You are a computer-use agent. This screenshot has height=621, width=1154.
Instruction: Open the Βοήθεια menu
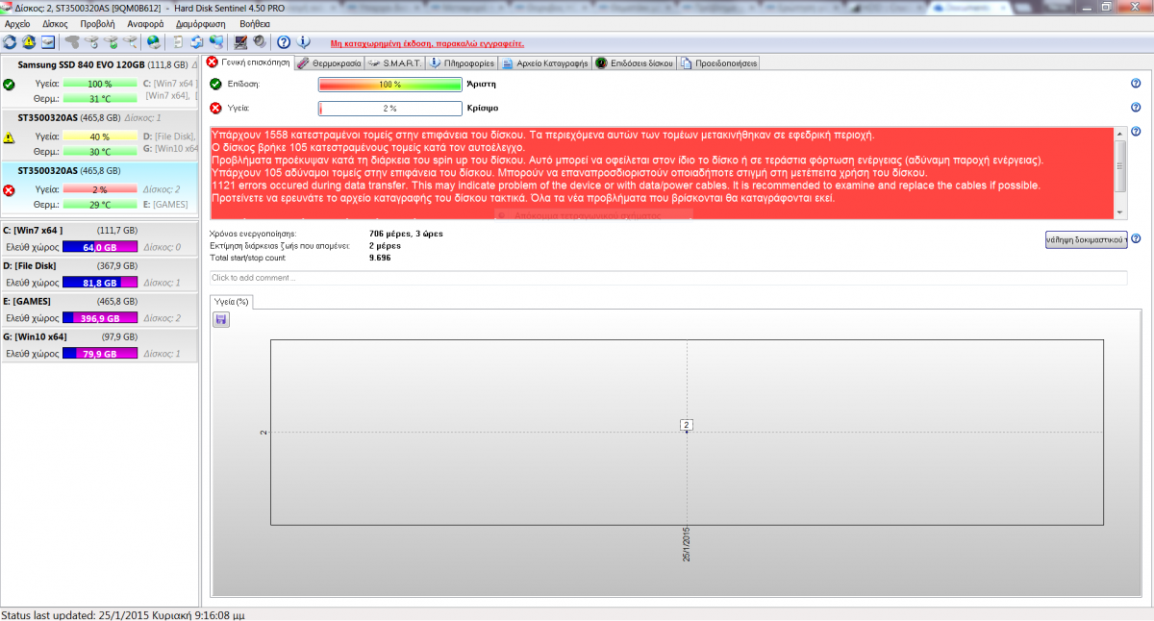(x=255, y=23)
